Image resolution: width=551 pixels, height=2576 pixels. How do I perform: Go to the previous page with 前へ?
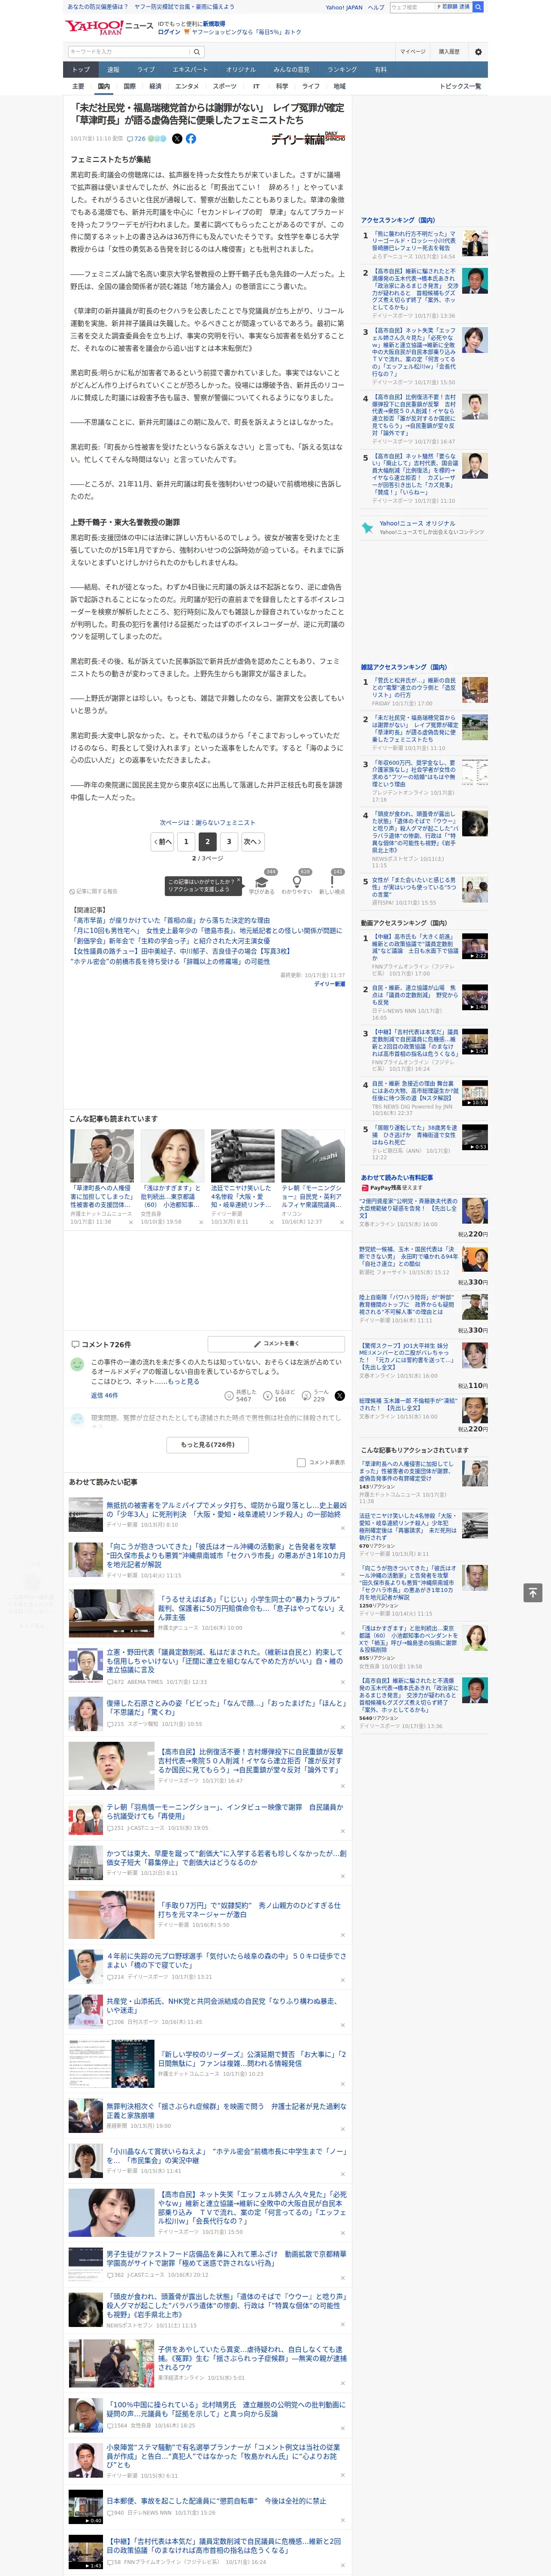pos(163,842)
